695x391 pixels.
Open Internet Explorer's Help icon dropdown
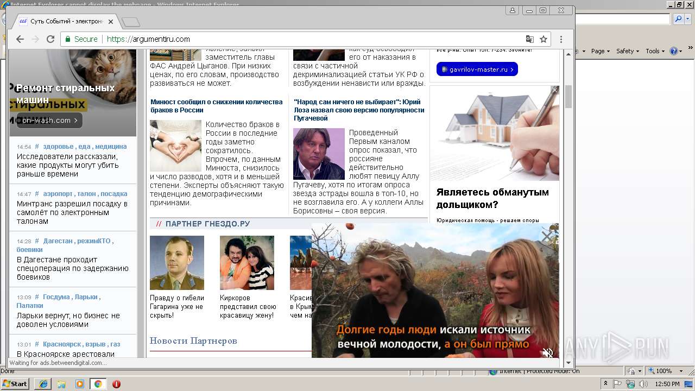pos(676,51)
